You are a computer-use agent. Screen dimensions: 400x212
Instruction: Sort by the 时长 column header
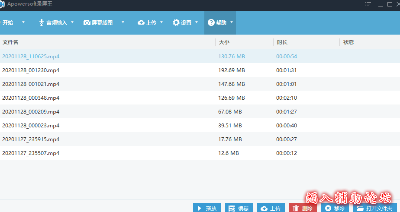click(x=282, y=42)
